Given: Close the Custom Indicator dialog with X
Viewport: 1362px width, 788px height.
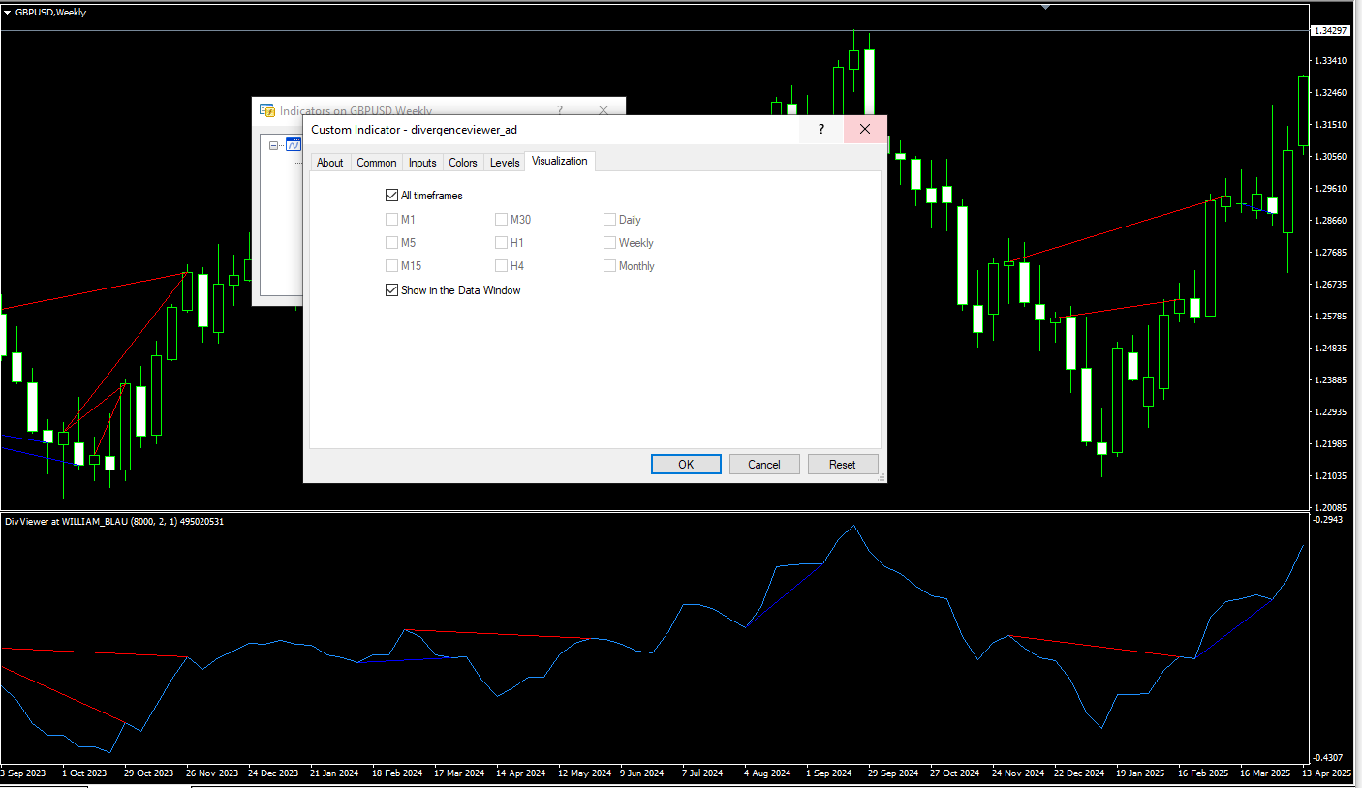Looking at the screenshot, I should point(865,129).
